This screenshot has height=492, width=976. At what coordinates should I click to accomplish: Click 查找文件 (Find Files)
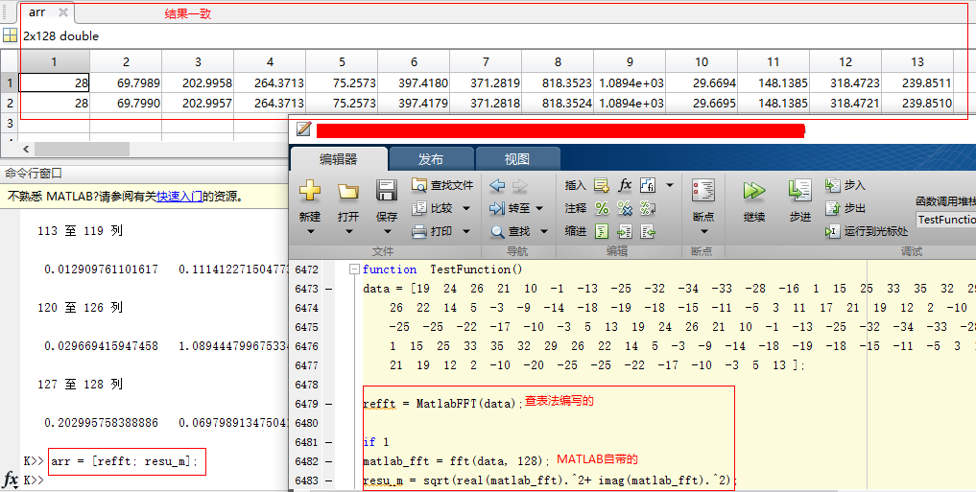[x=442, y=185]
